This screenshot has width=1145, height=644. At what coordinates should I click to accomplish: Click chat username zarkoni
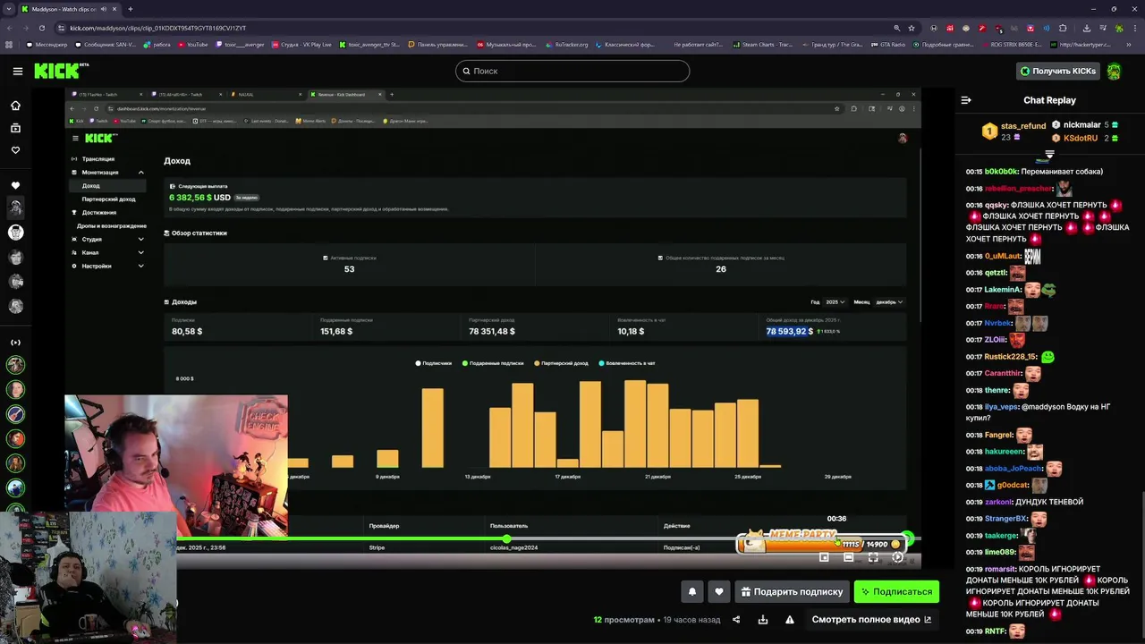click(x=998, y=502)
